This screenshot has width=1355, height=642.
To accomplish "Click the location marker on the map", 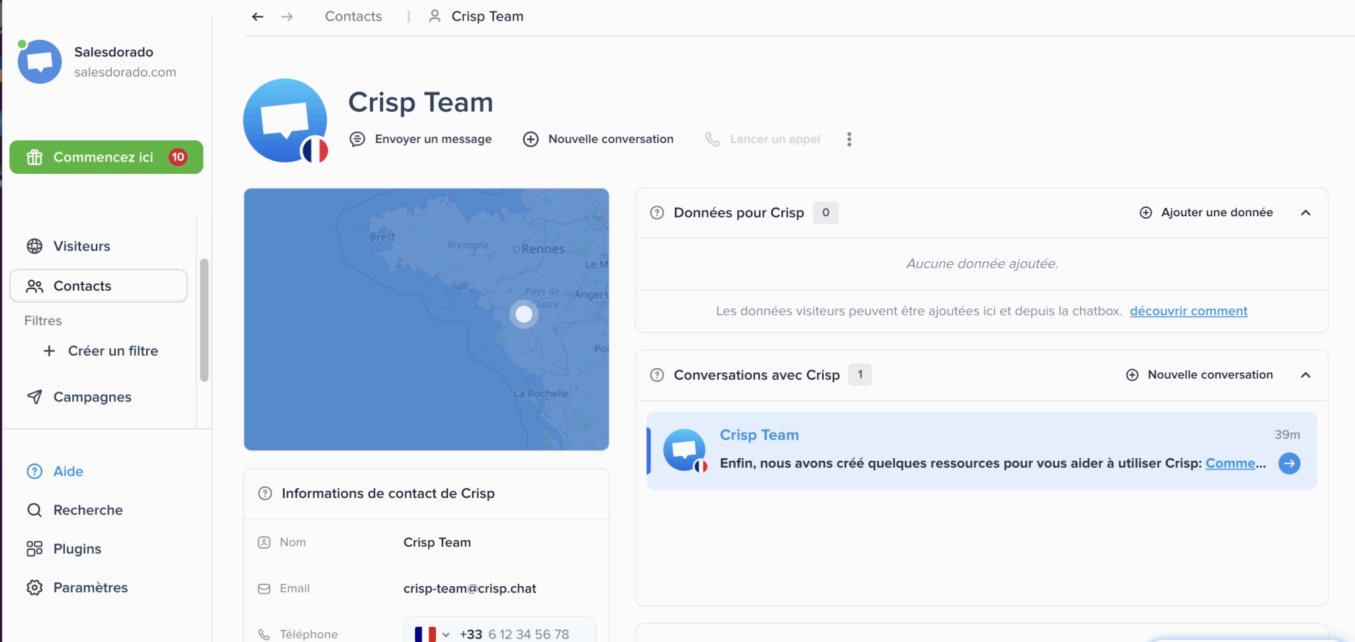I will click(524, 314).
